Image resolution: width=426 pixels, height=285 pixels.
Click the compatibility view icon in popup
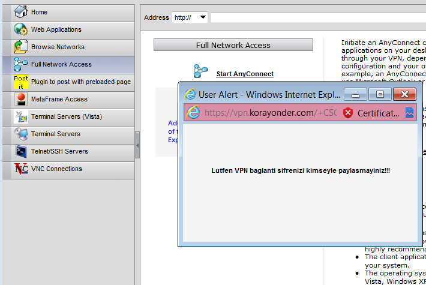pos(409,112)
